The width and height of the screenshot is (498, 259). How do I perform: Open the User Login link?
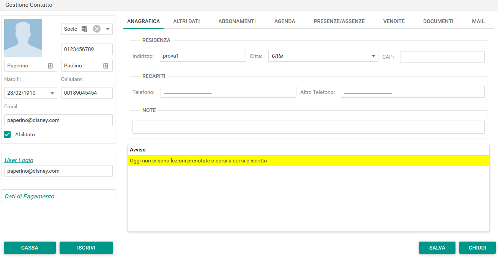coord(19,160)
